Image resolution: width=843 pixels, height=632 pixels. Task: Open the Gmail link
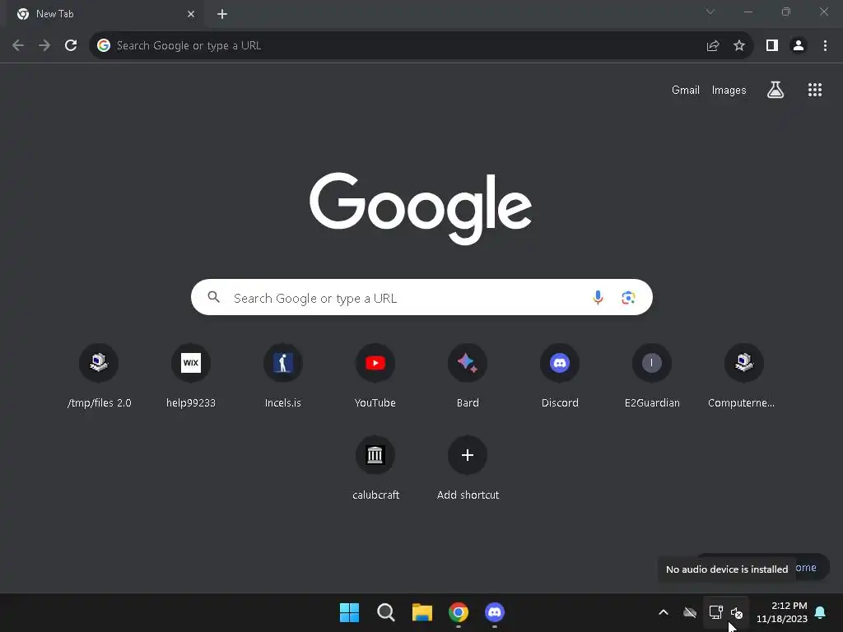(686, 91)
